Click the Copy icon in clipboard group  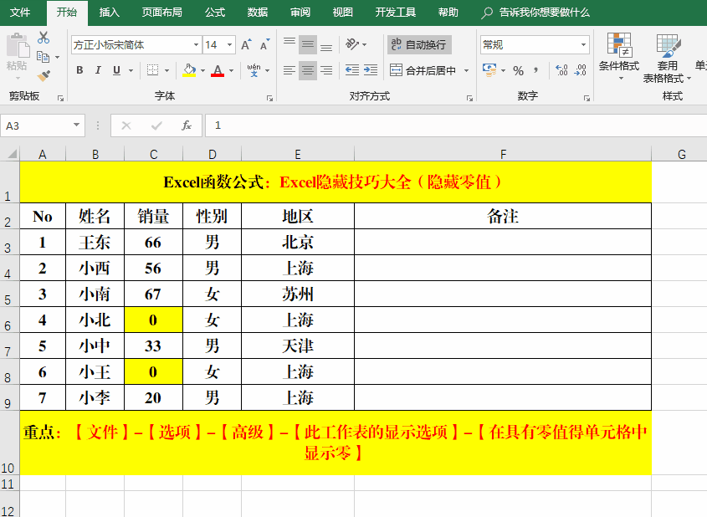click(x=43, y=57)
